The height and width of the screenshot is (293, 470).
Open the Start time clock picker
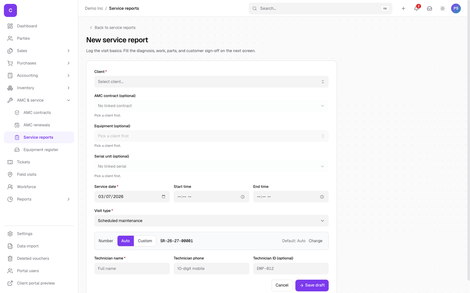pyautogui.click(x=243, y=197)
